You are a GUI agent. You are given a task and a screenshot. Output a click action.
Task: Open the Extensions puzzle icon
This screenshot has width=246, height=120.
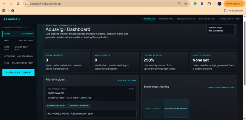pyautogui.click(x=209, y=4)
